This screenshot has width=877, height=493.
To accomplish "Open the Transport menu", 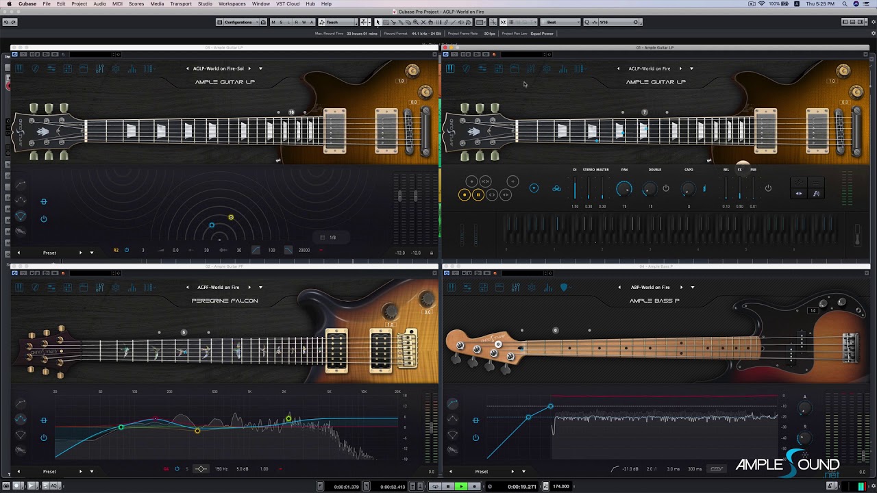I will (x=181, y=3).
